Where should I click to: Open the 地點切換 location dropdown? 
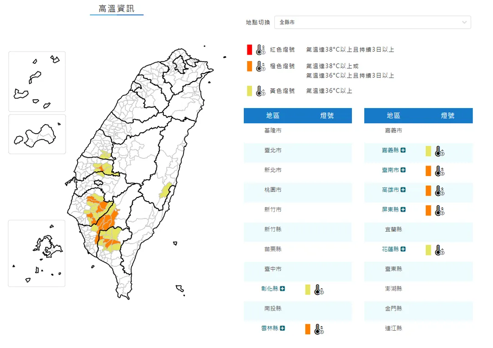[372, 22]
